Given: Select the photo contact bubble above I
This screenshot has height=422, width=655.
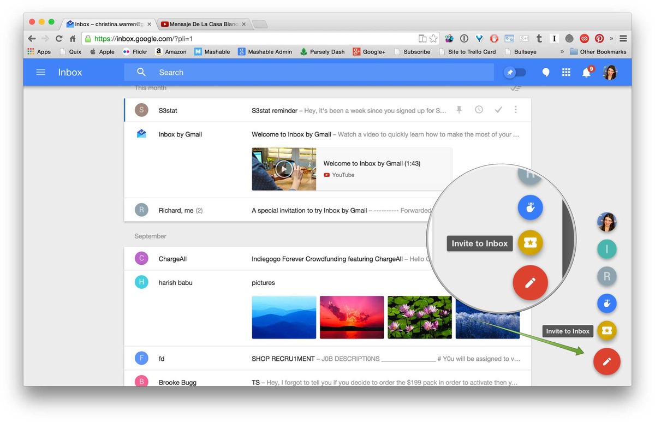Looking at the screenshot, I should [606, 222].
